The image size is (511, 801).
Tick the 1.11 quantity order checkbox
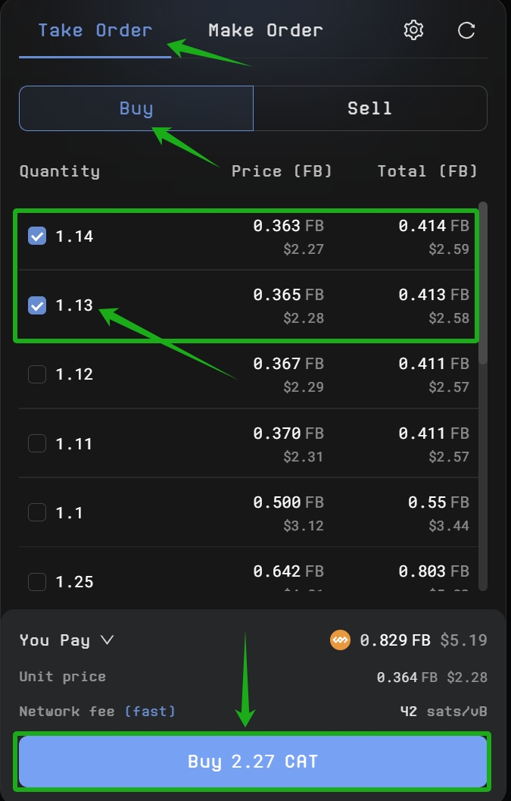[37, 443]
